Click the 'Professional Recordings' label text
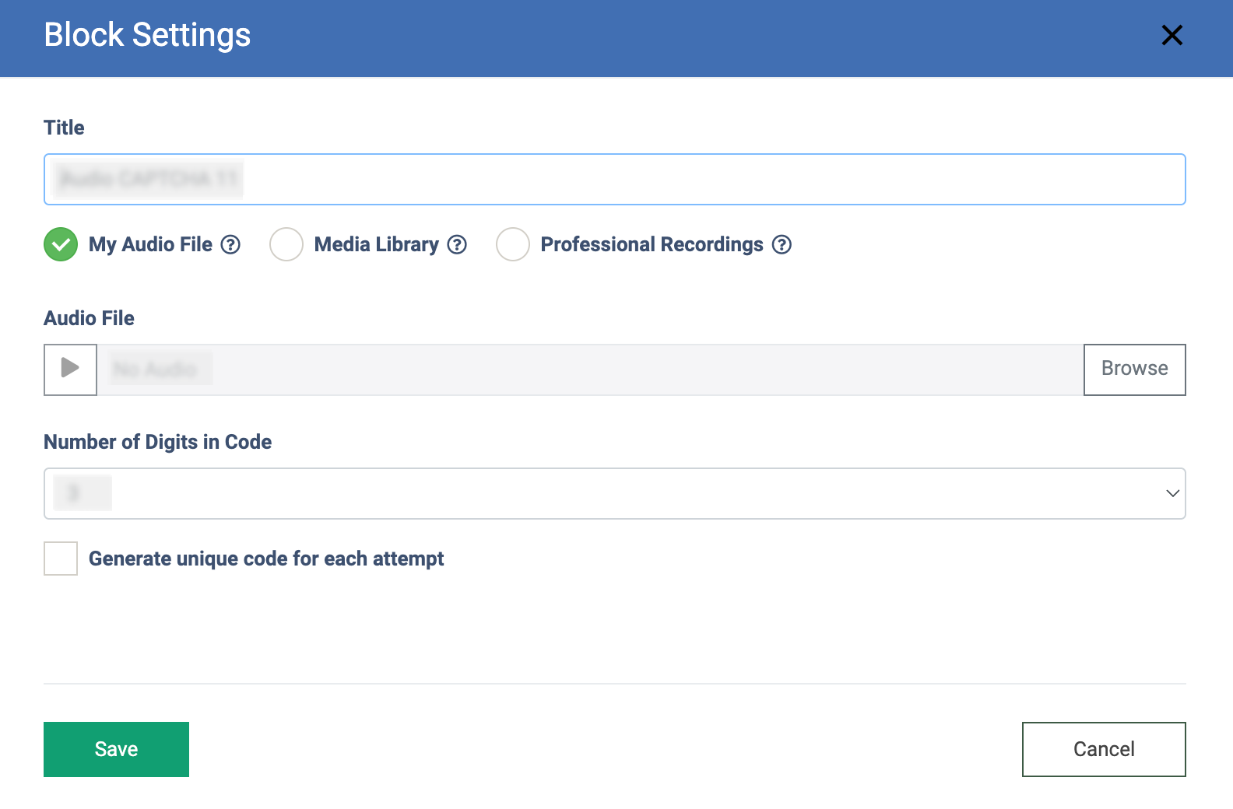 click(x=652, y=244)
